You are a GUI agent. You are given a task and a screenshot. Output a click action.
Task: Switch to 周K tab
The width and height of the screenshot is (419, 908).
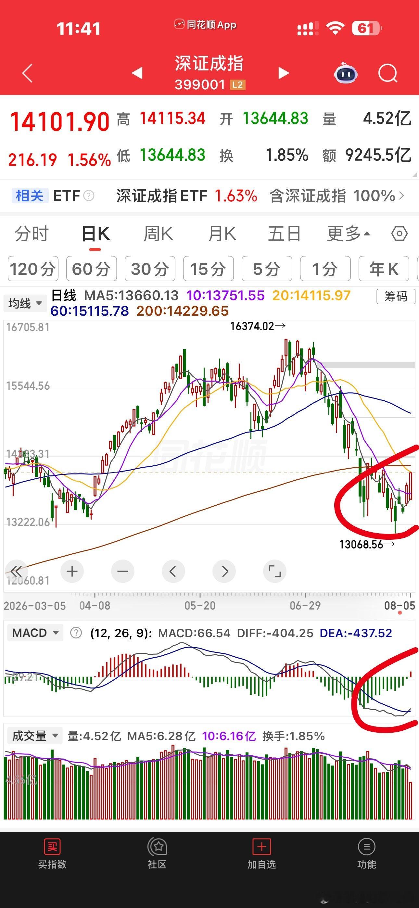tap(159, 234)
